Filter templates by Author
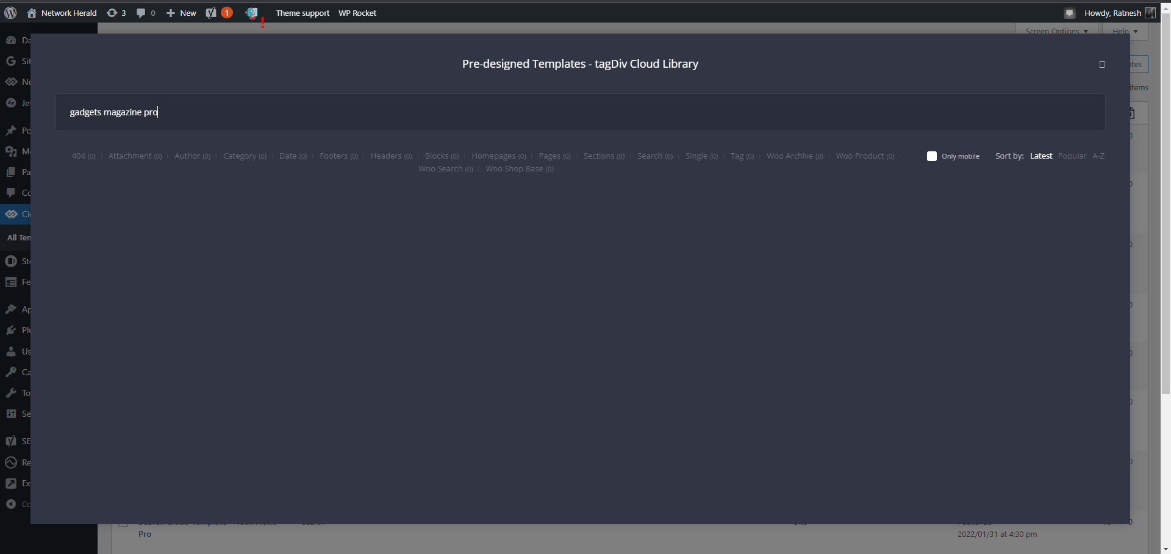Viewport: 1171px width, 554px height. [x=193, y=156]
